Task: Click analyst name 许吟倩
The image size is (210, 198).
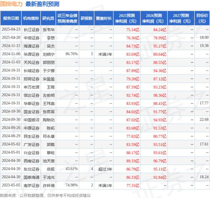Action: point(49,185)
